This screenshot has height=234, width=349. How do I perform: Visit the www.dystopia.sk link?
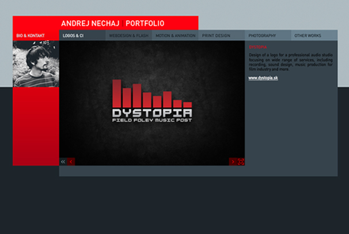263,78
